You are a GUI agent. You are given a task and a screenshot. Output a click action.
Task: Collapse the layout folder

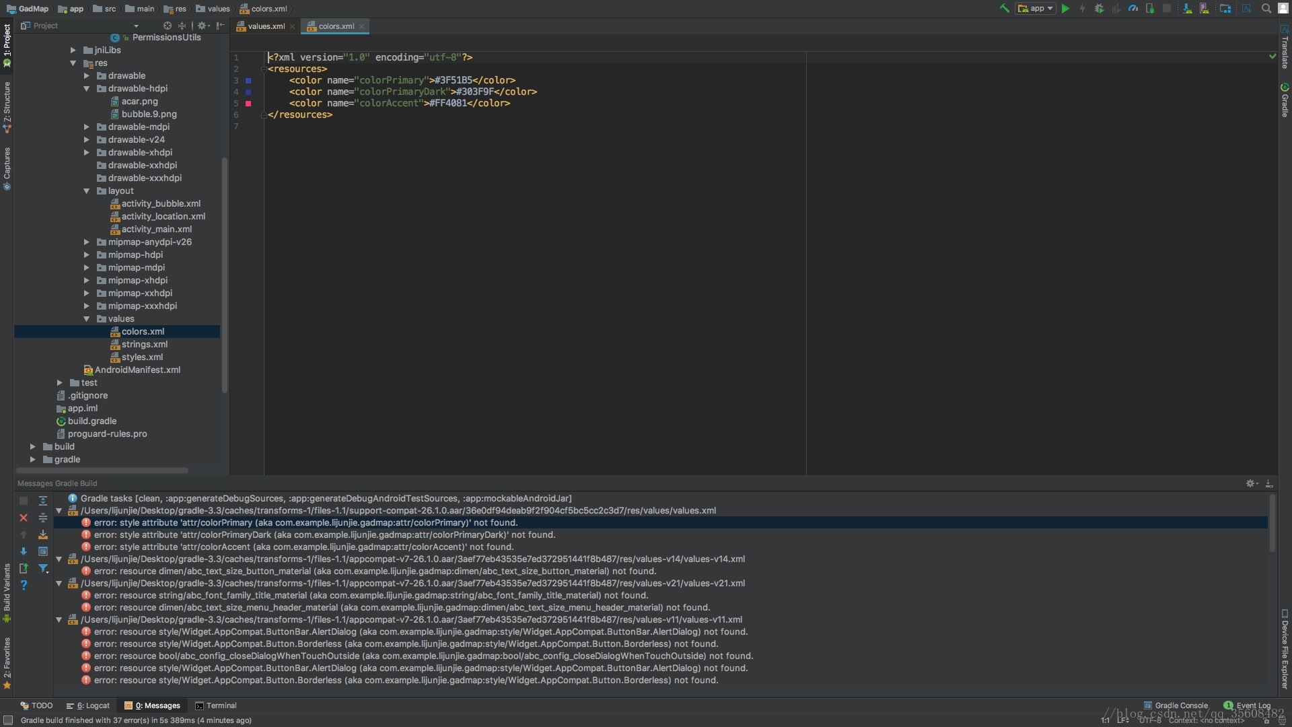click(x=87, y=191)
